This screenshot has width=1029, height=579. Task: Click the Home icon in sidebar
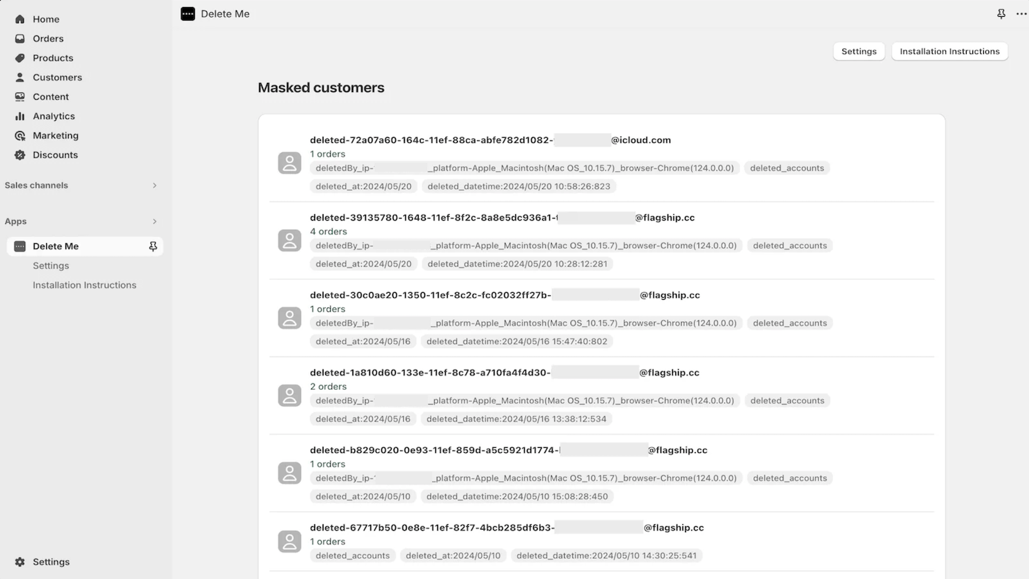pyautogui.click(x=20, y=19)
